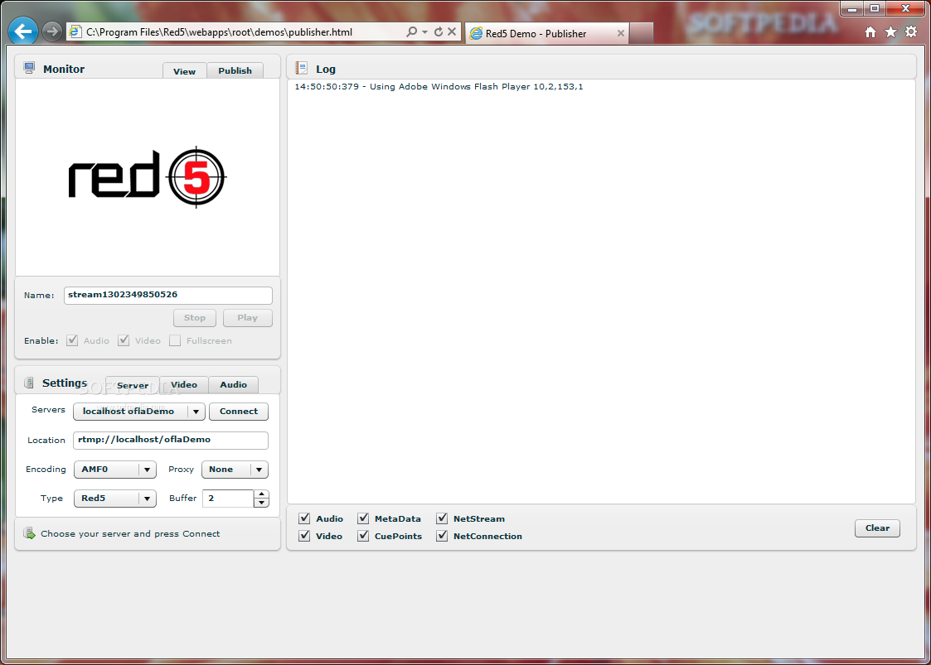Screen dimensions: 931x665
Task: Open the browser Home icon
Action: pos(870,32)
